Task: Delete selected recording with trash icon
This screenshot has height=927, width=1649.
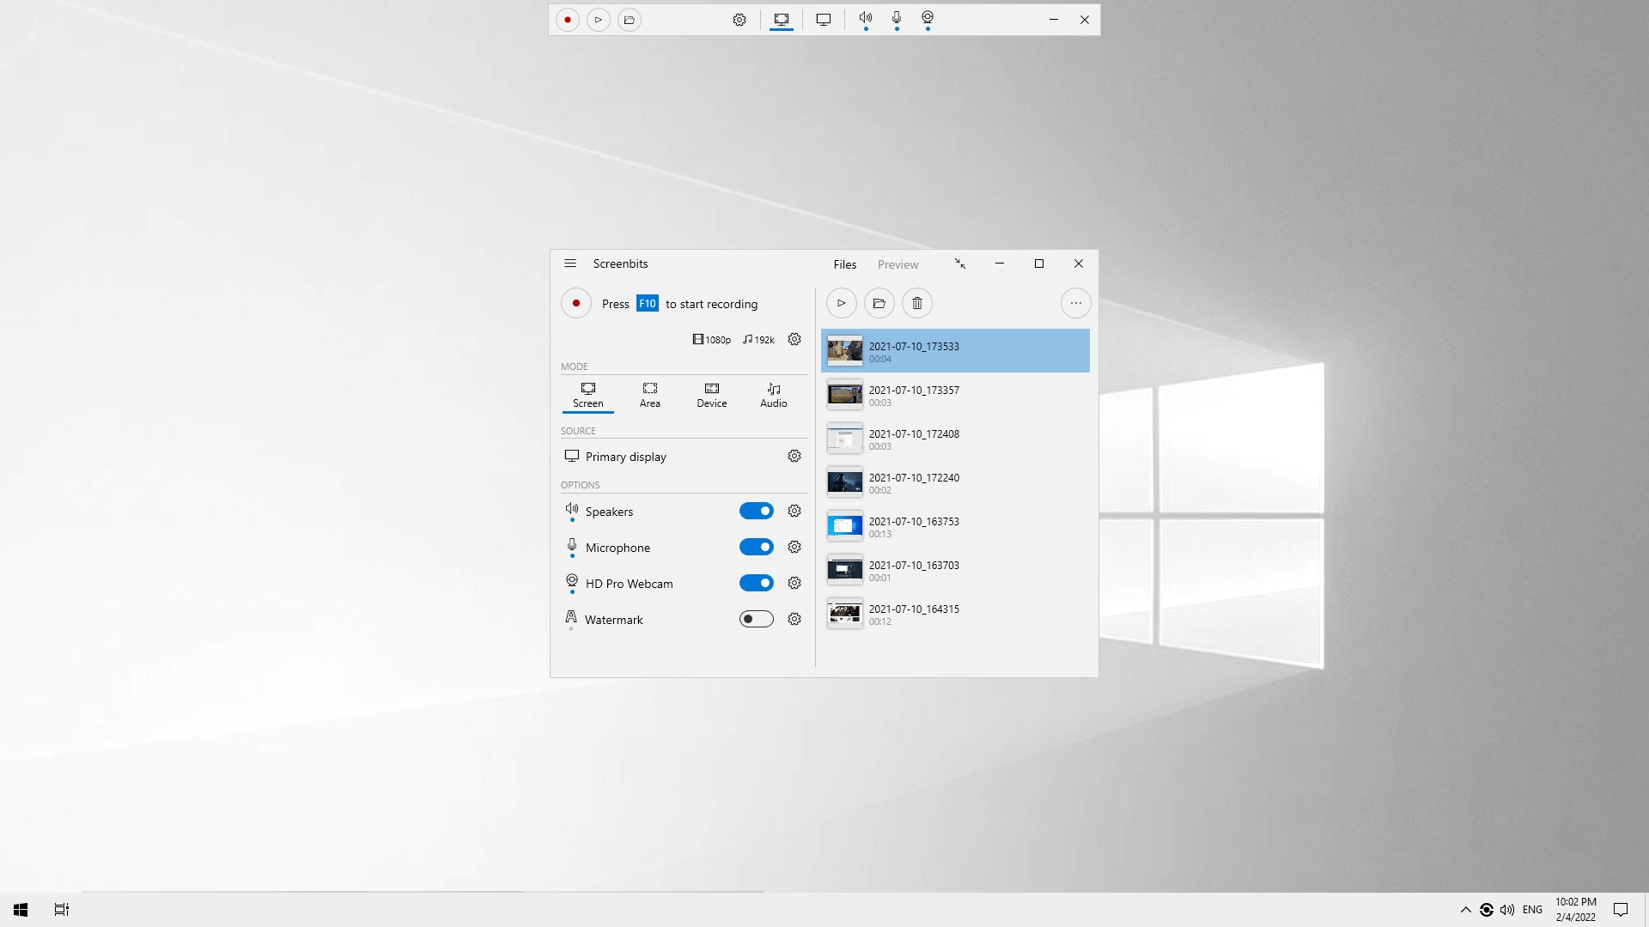Action: pyautogui.click(x=917, y=303)
